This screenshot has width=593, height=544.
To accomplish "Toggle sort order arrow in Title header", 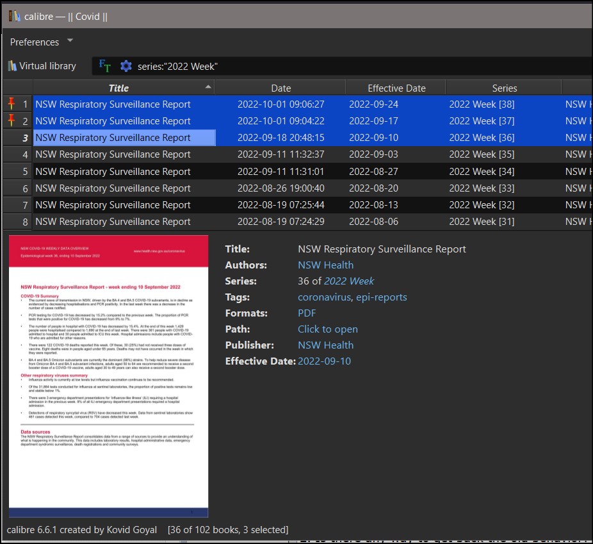I will tap(207, 87).
